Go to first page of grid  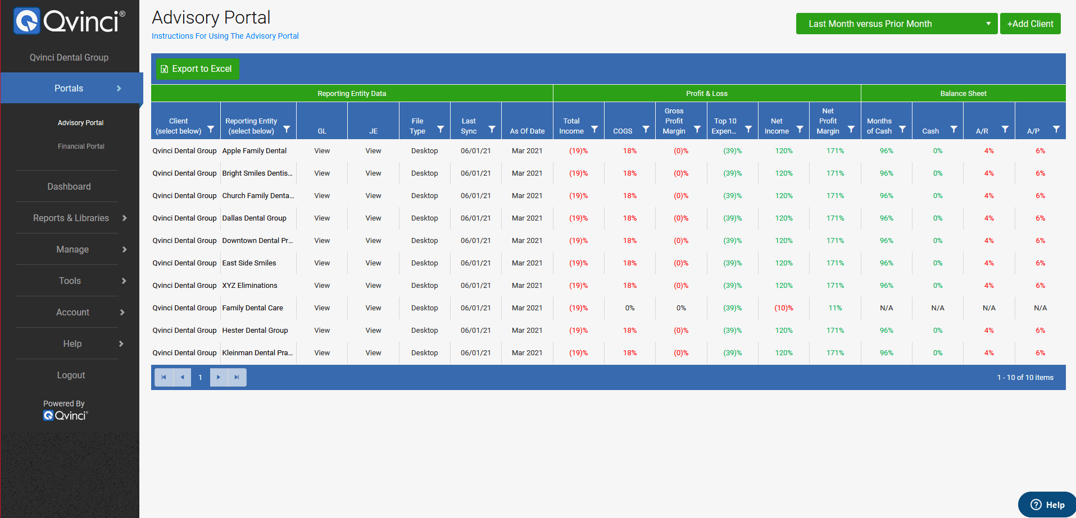pos(164,377)
